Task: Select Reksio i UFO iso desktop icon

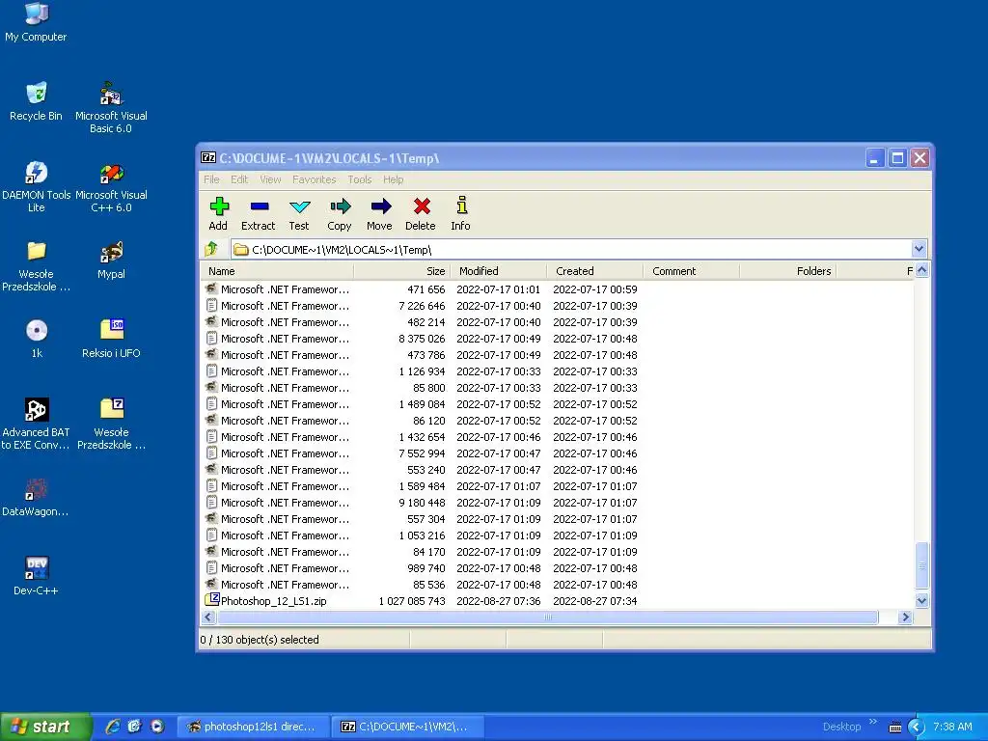Action: (x=111, y=339)
